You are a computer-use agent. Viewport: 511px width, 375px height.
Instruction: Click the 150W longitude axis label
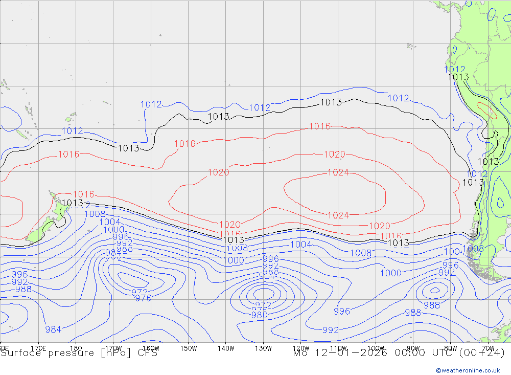pos(189,348)
